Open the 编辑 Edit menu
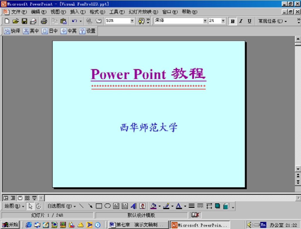The height and width of the screenshot is (229, 301). point(39,12)
